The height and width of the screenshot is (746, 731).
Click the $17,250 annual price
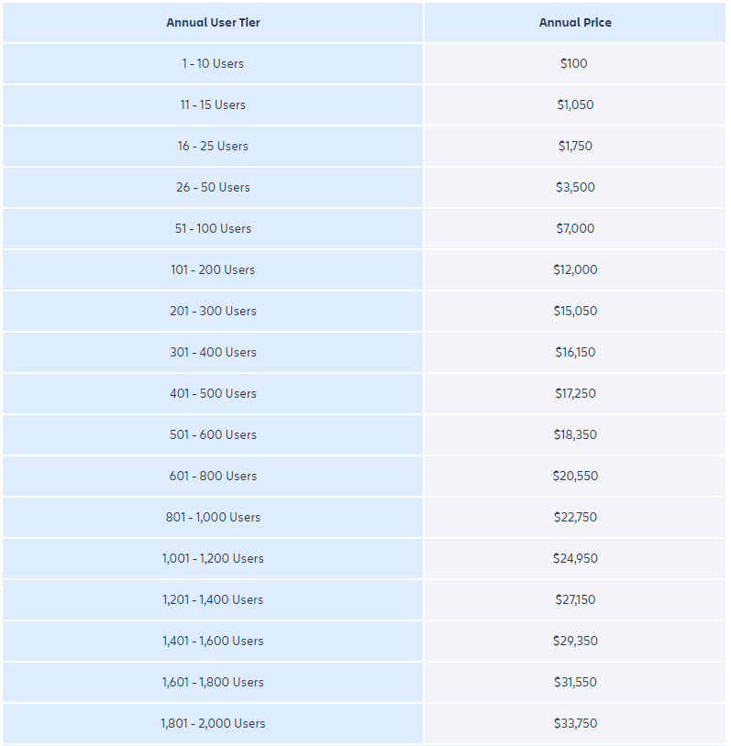click(575, 393)
